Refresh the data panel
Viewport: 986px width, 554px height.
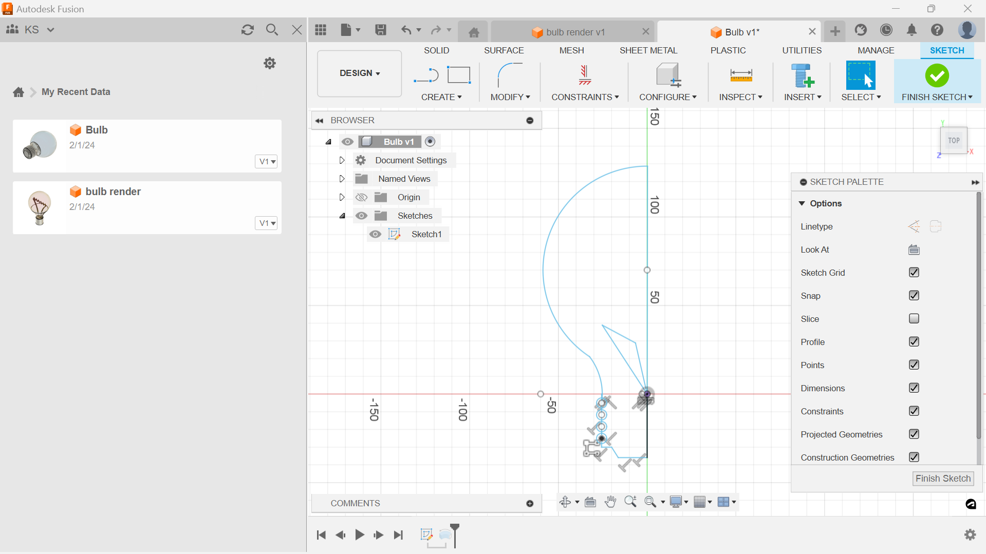[248, 30]
